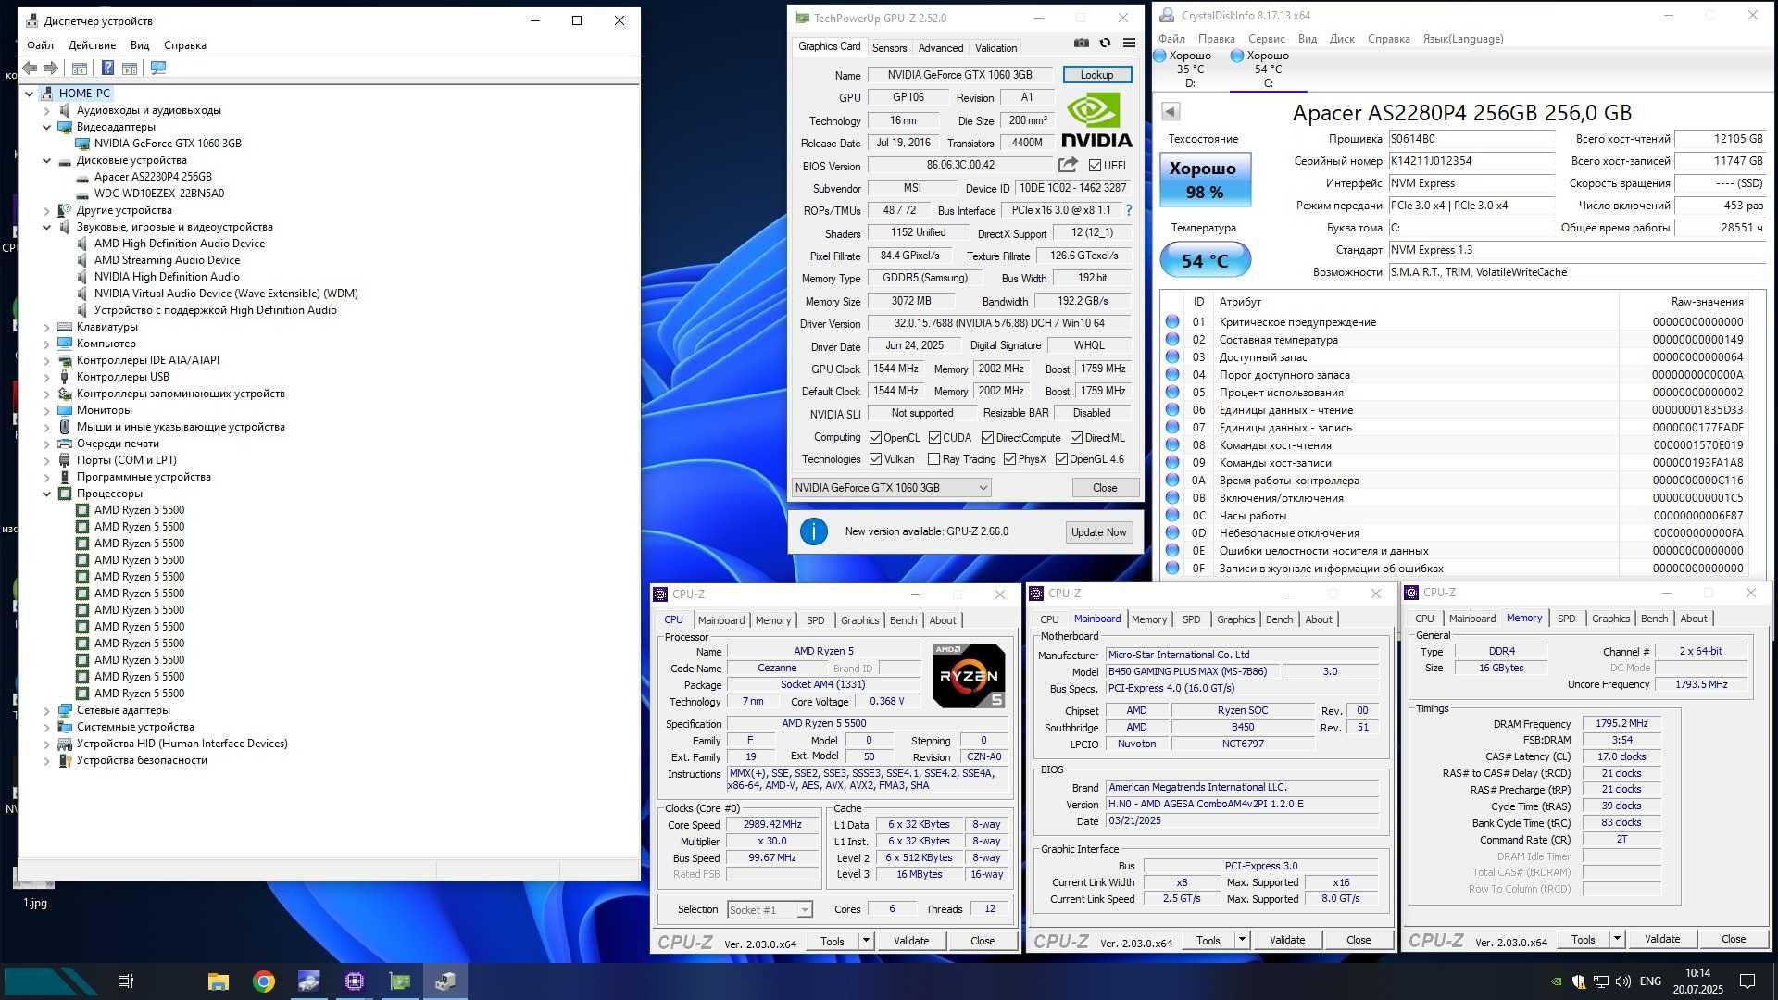Click the volume speaker tray icon
Viewport: 1778px width, 1000px height.
point(1622,981)
